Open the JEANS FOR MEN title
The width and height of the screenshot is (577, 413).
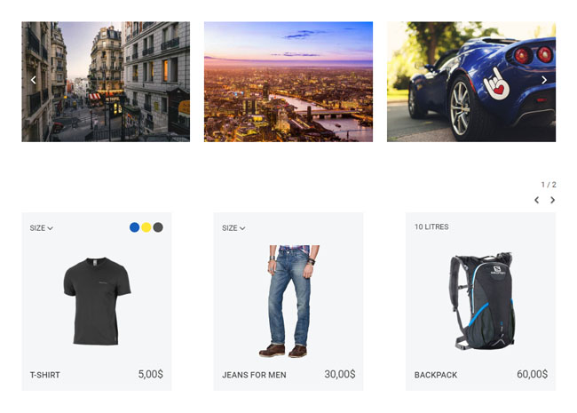point(254,375)
